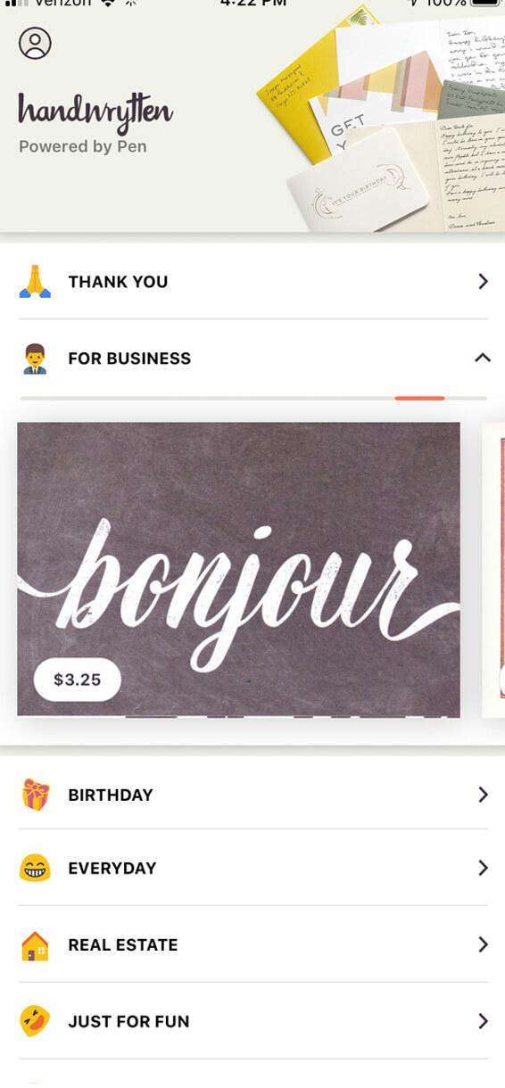Tap the praying hands Thank You icon
The image size is (505, 1088).
point(35,282)
